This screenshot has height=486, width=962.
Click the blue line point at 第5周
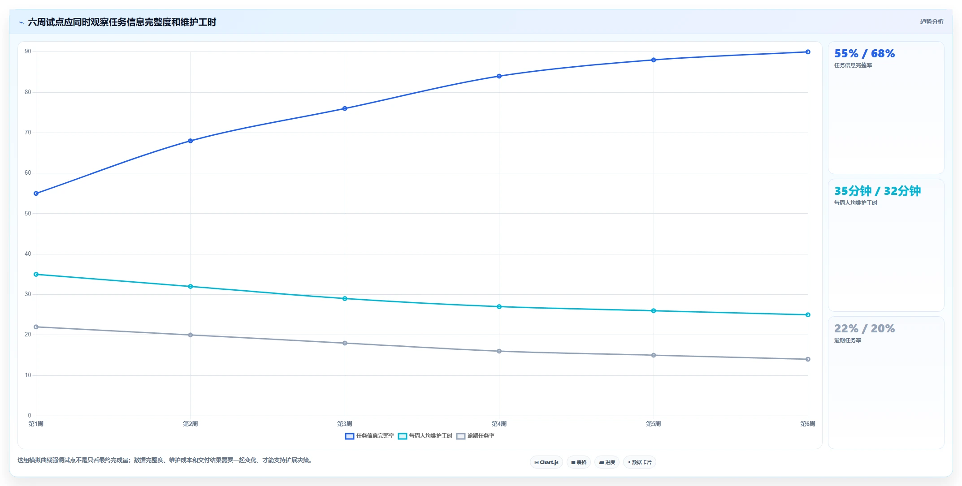(654, 60)
